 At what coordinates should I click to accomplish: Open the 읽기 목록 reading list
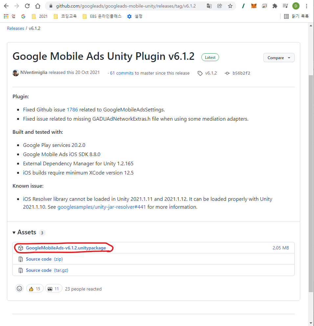tap(296, 16)
